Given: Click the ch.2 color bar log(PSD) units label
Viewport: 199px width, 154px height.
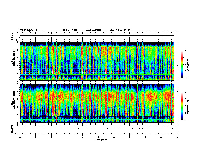Looking at the screenshot, I should pyautogui.click(x=188, y=107).
